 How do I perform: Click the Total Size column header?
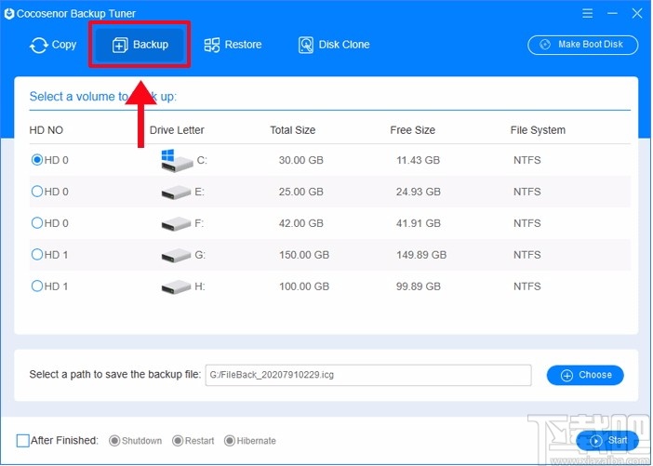tap(292, 130)
